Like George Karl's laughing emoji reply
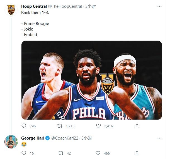This screenshot has width=170, height=159. [98, 153]
